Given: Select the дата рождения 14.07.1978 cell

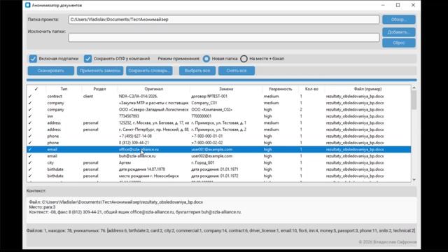Looking at the screenshot, I should (141, 169).
